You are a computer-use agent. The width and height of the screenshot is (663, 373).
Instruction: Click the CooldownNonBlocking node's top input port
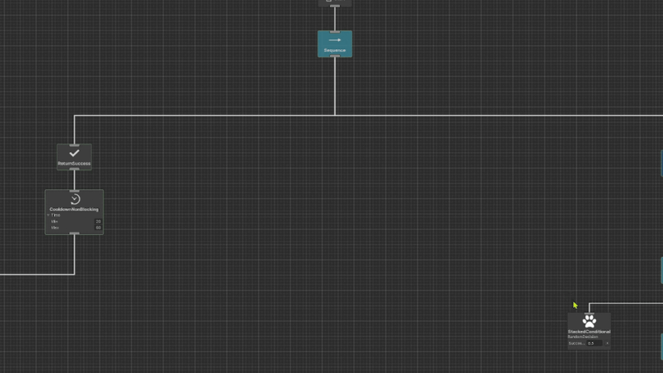(x=75, y=191)
